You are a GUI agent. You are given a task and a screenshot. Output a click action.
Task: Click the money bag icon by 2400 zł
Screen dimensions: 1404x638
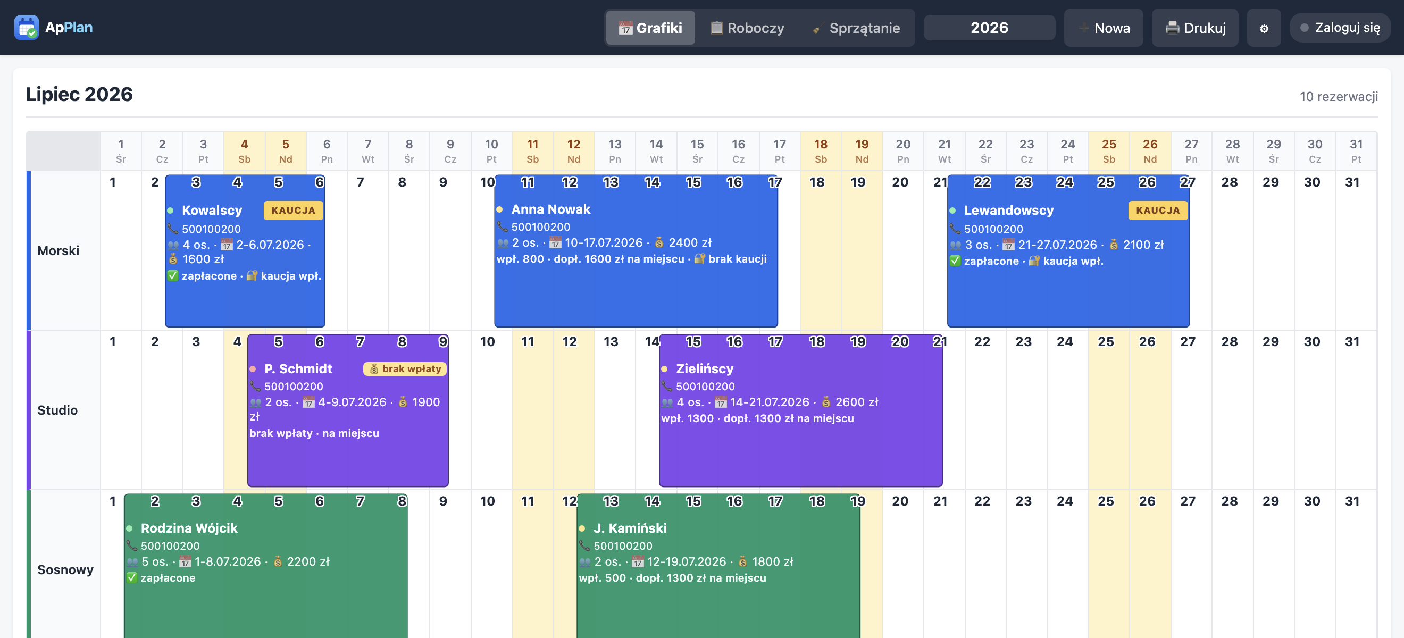tap(659, 242)
